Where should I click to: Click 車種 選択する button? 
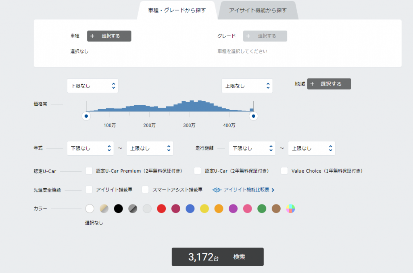[x=109, y=36]
